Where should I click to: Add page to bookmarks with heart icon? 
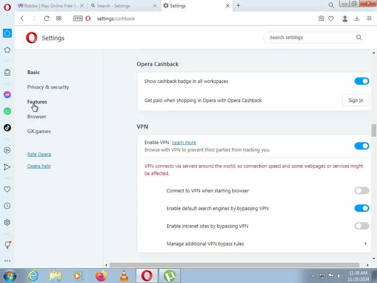click(x=331, y=18)
